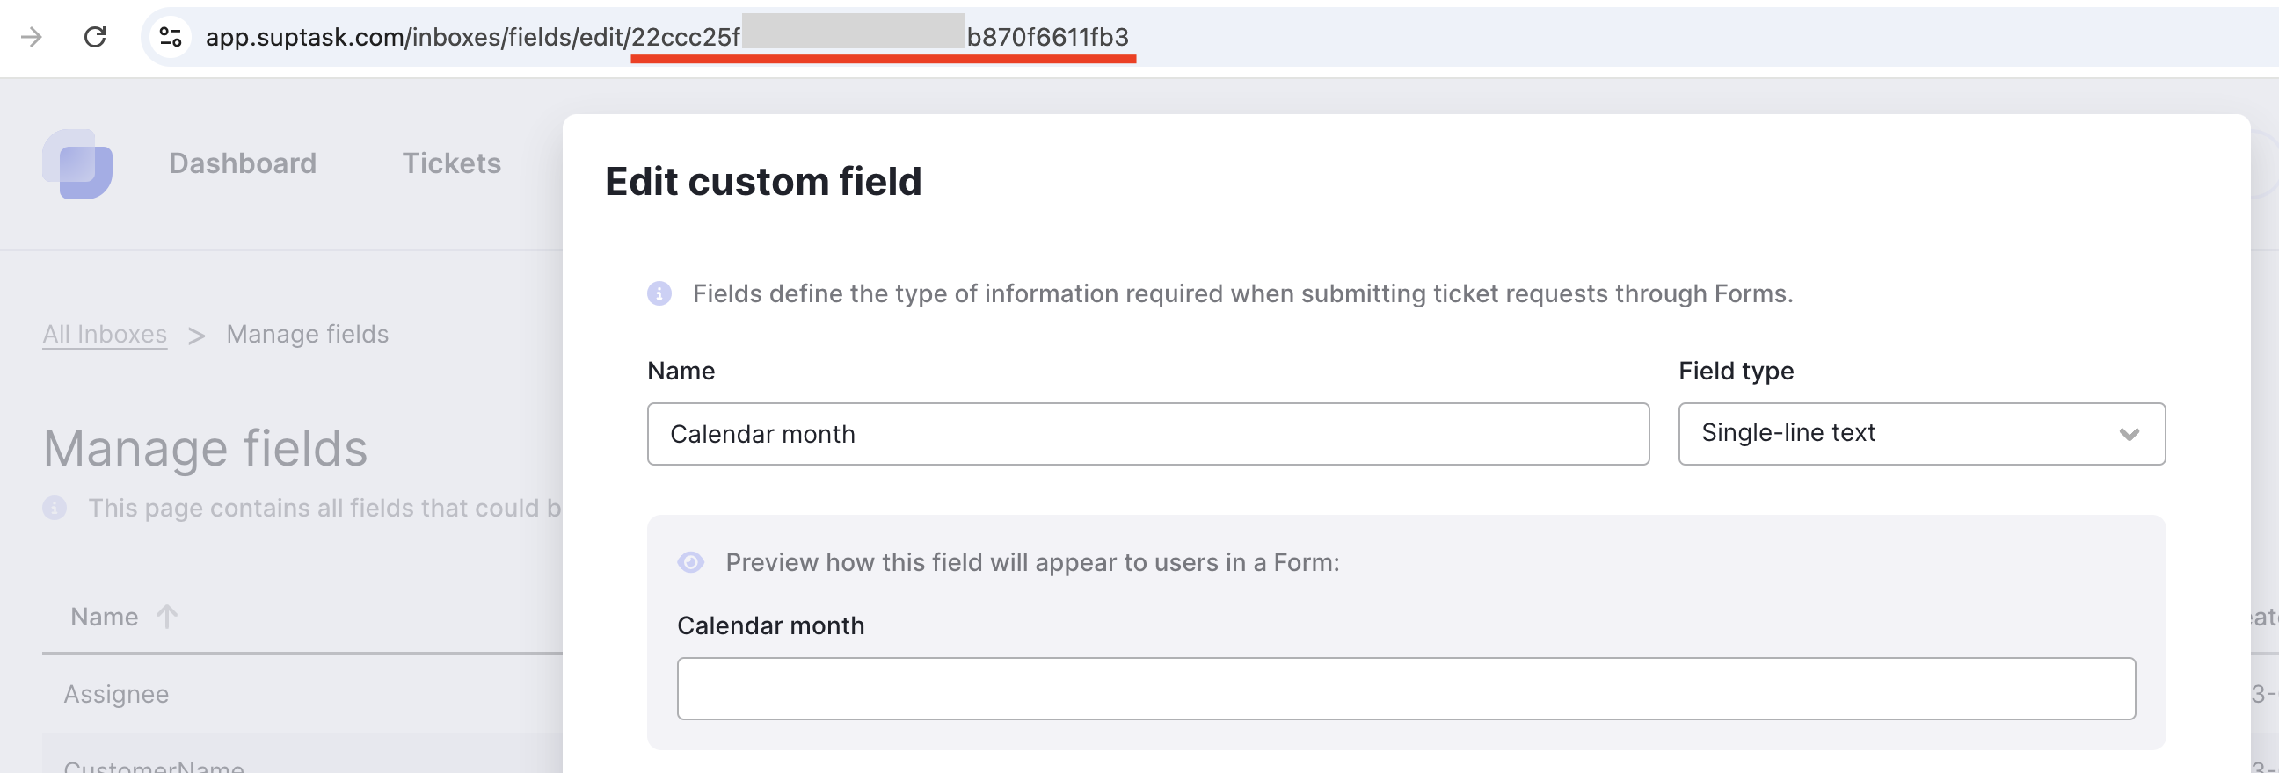Viewport: 2279px width, 773px height.
Task: Select the Assignee row in fields table
Action: point(302,693)
